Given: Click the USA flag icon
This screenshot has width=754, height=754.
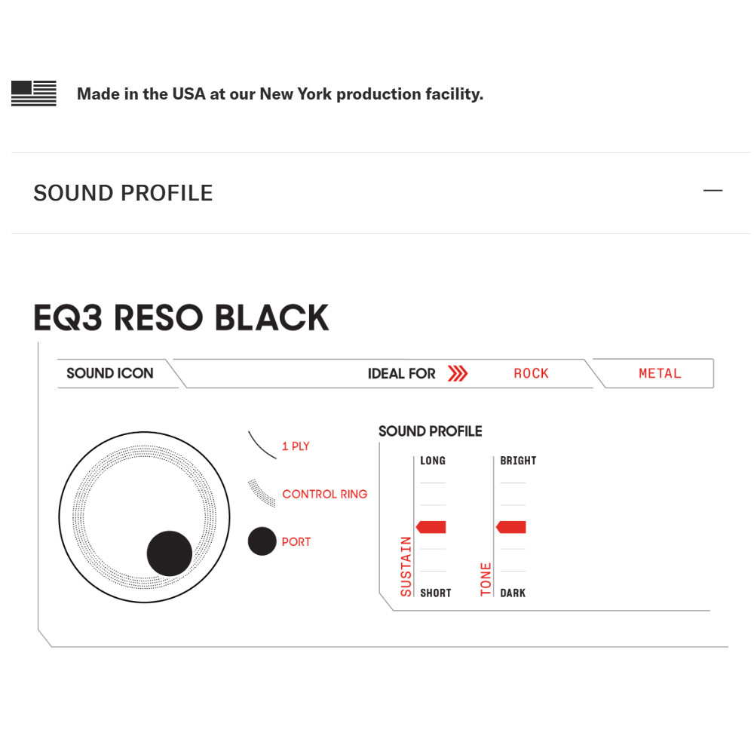Looking at the screenshot, I should [34, 93].
